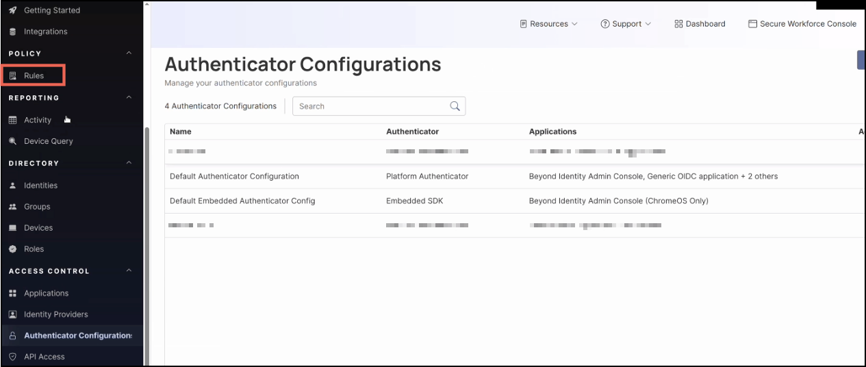866x367 pixels.
Task: Open API Access in sidebar
Action: click(44, 357)
